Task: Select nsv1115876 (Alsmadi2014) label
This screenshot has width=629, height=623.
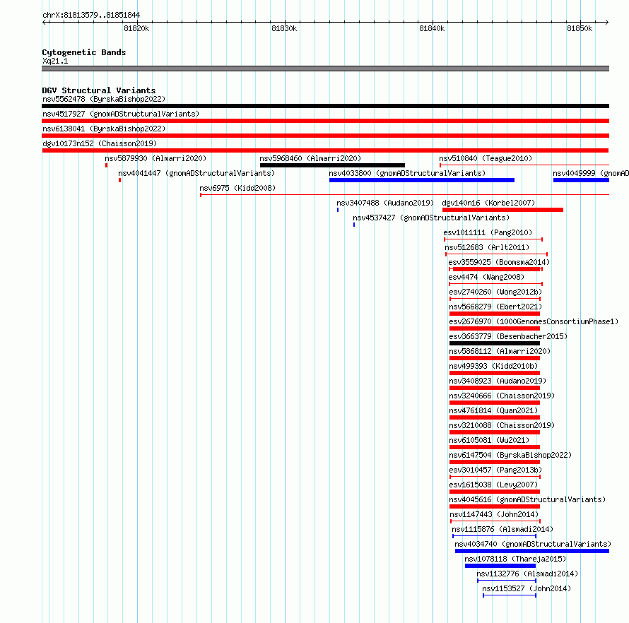Action: pos(502,529)
